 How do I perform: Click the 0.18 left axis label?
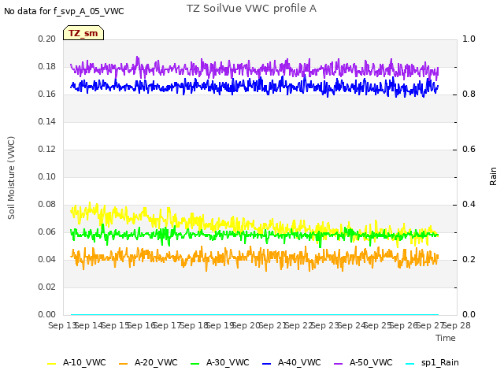(47, 66)
